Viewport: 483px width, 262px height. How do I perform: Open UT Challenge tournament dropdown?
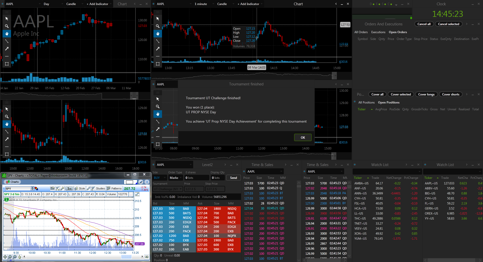tap(168, 189)
